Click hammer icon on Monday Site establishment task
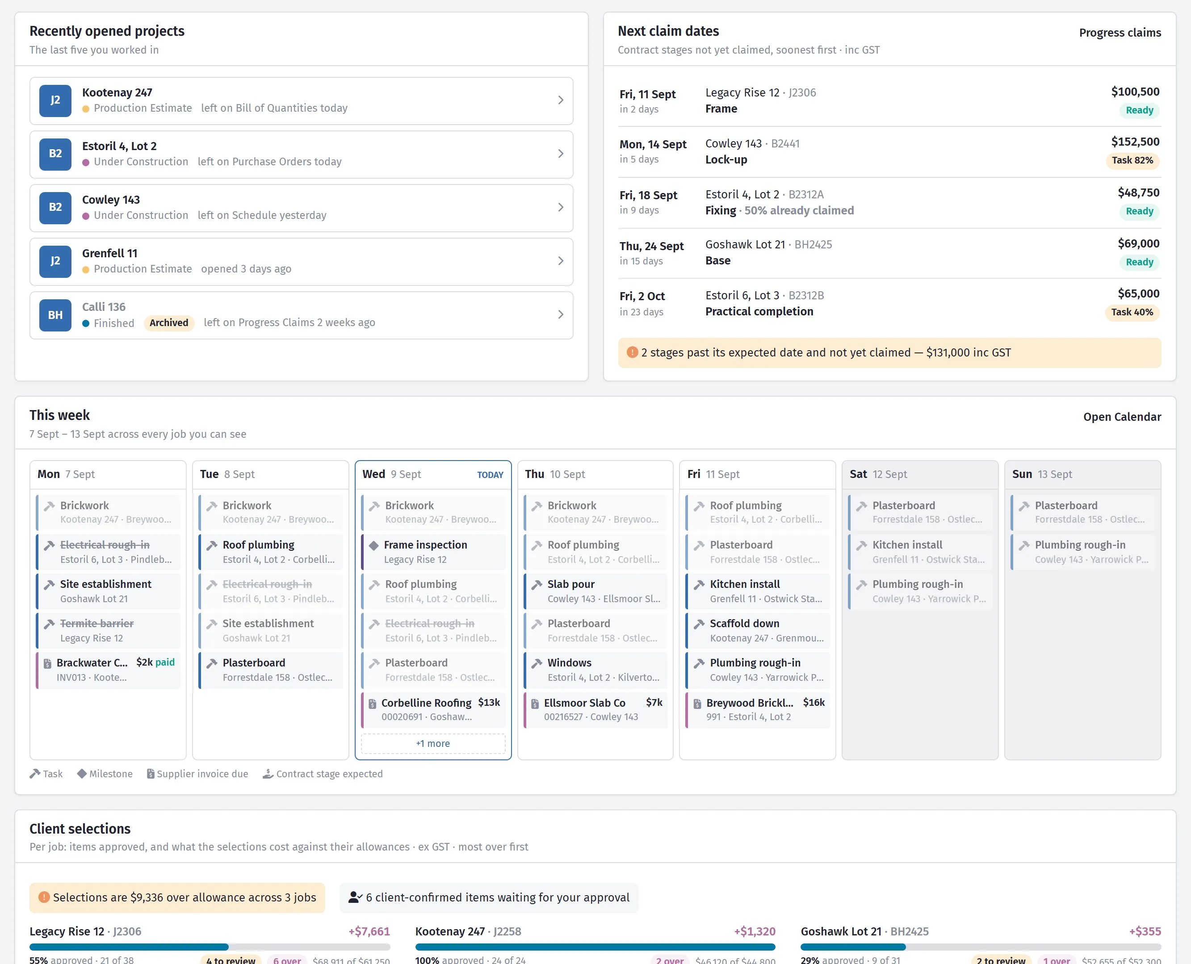 pos(50,585)
